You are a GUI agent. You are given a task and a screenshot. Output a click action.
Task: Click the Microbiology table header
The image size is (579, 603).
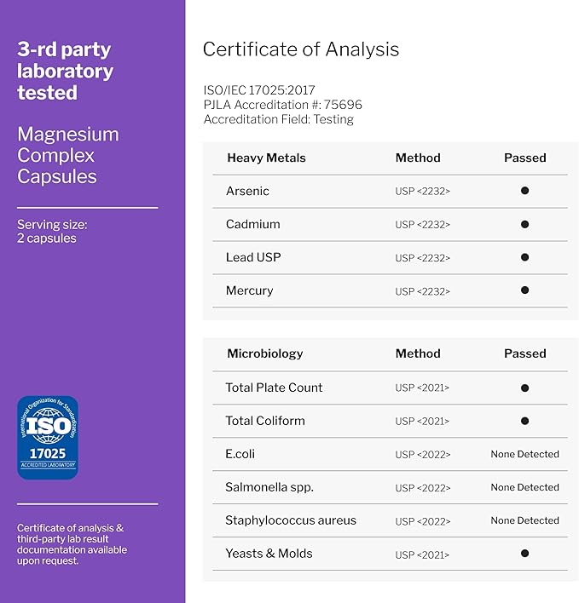coord(264,353)
